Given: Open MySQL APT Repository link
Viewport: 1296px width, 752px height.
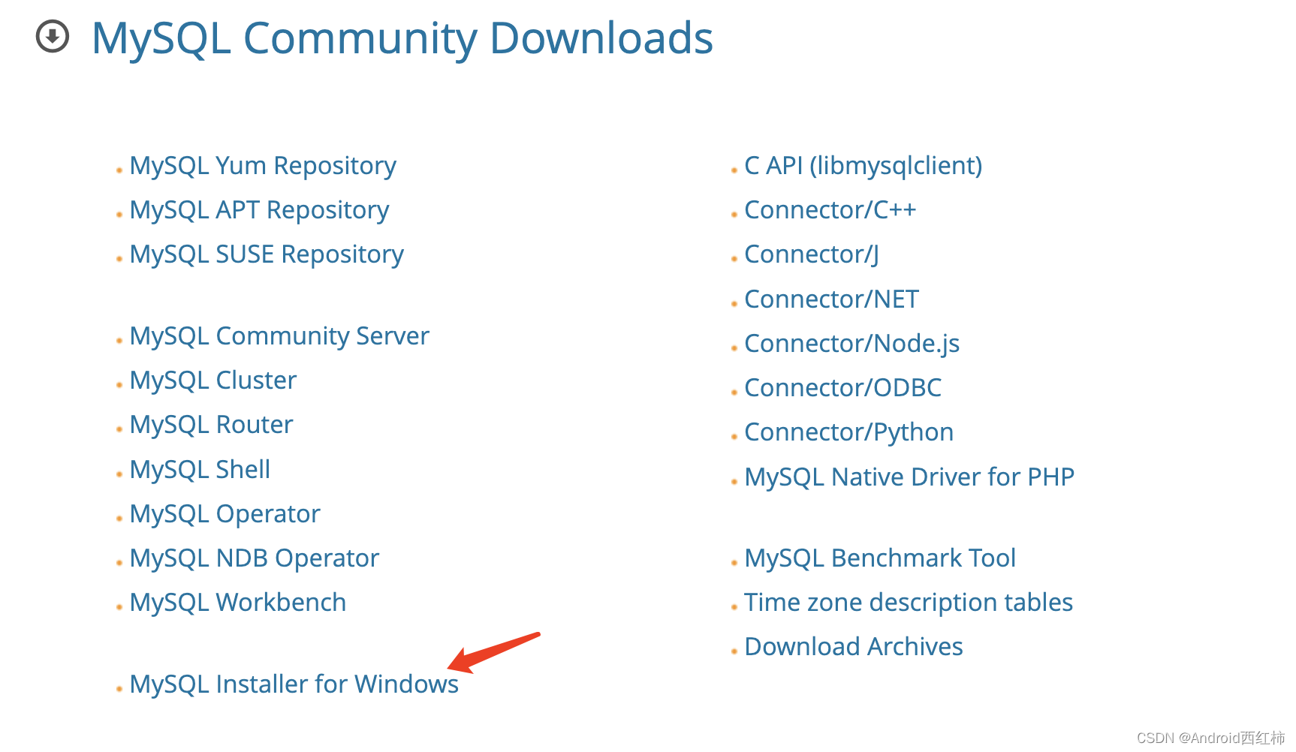Looking at the screenshot, I should coord(259,210).
